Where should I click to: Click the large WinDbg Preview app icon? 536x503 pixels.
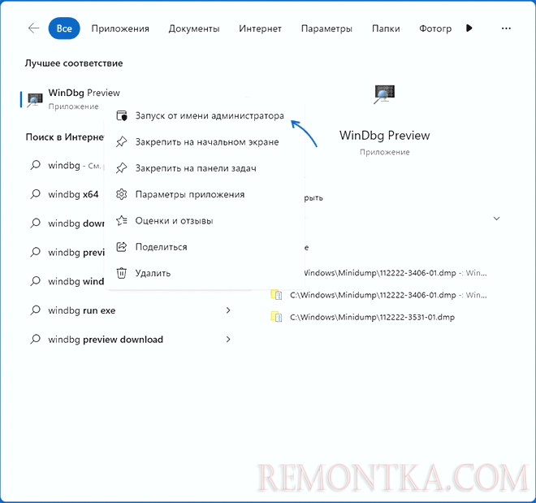point(384,94)
